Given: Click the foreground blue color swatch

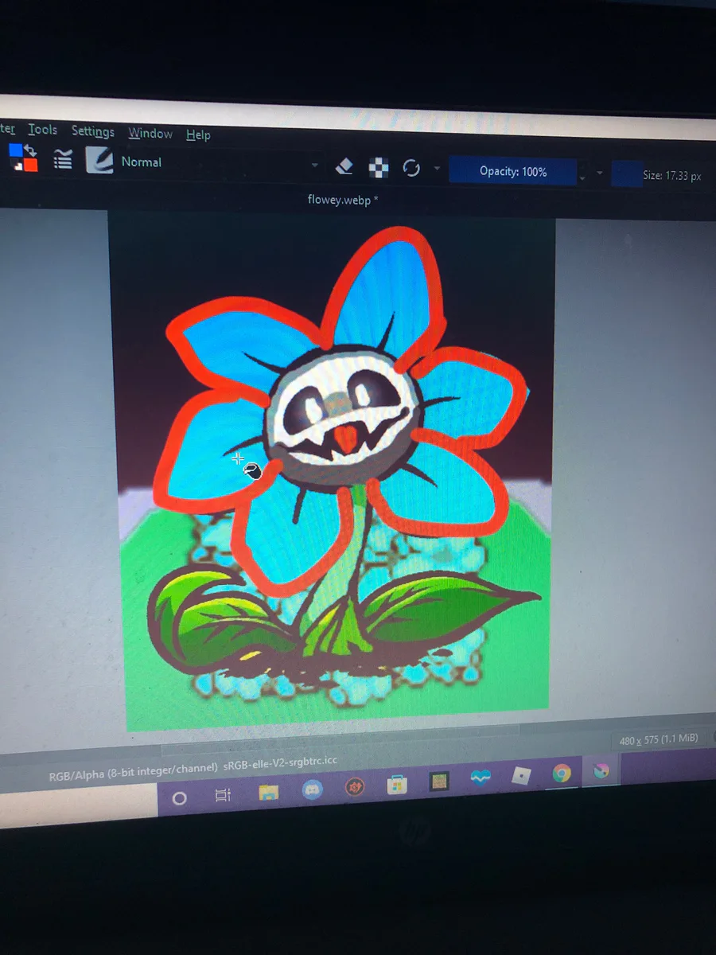Looking at the screenshot, I should [15, 150].
